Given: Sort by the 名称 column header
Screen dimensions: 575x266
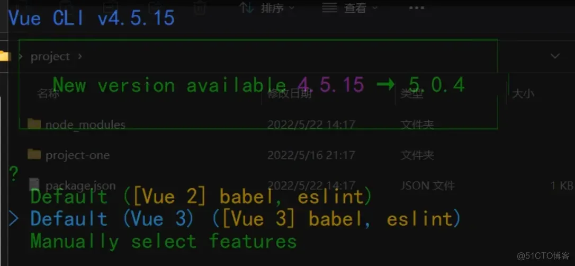Looking at the screenshot, I should point(49,94).
